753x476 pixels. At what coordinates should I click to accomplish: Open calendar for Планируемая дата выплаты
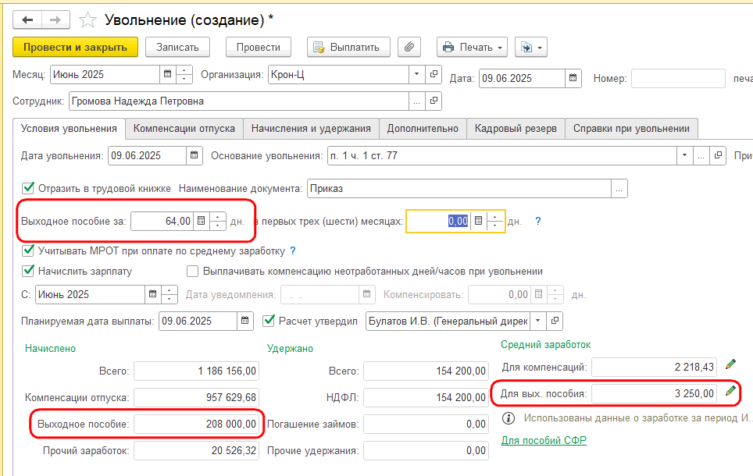click(244, 321)
